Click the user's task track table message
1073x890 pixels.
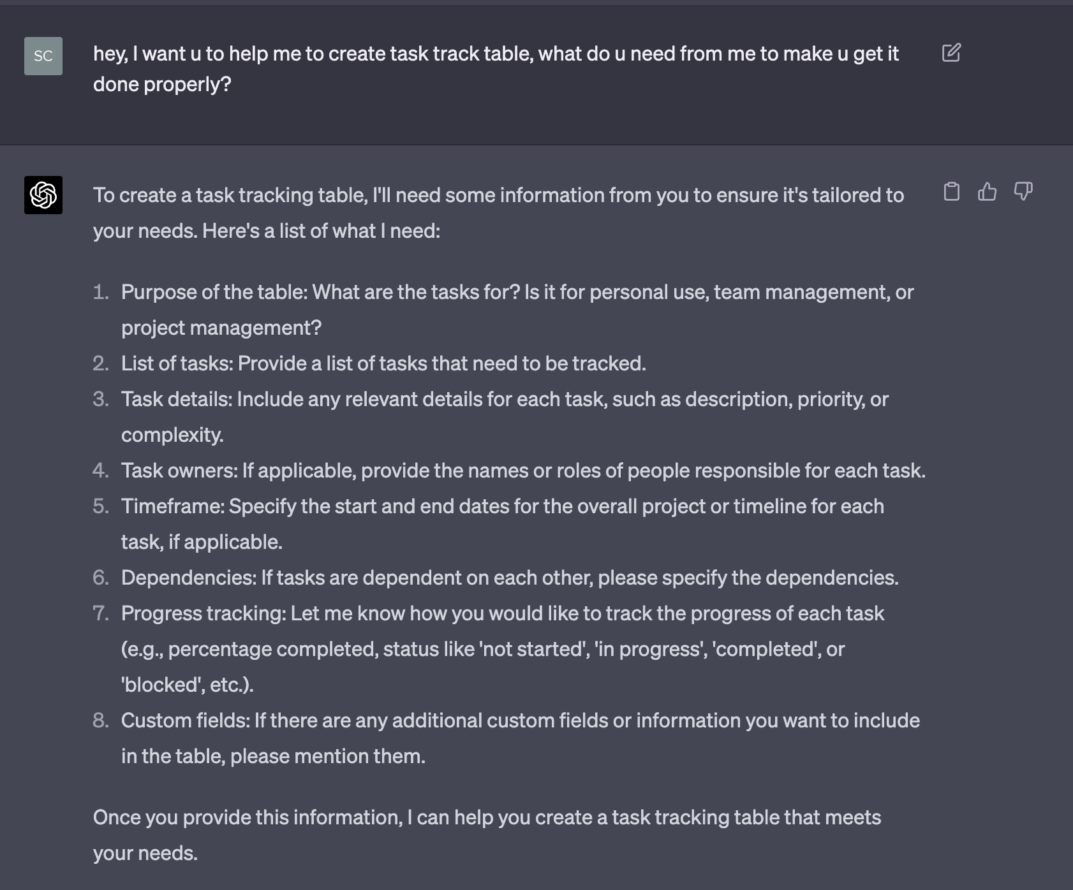click(495, 68)
